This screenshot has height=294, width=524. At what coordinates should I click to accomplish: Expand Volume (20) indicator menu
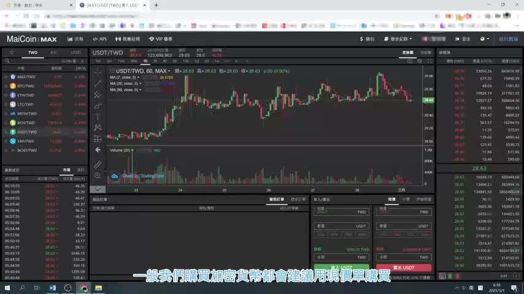coord(133,150)
